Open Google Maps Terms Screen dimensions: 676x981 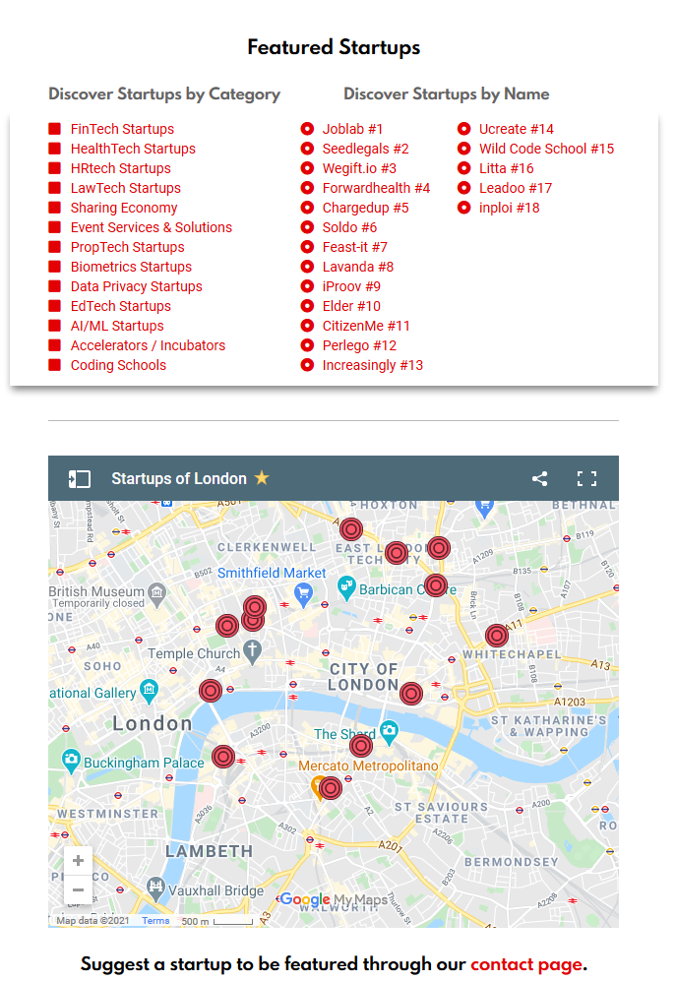click(x=155, y=920)
